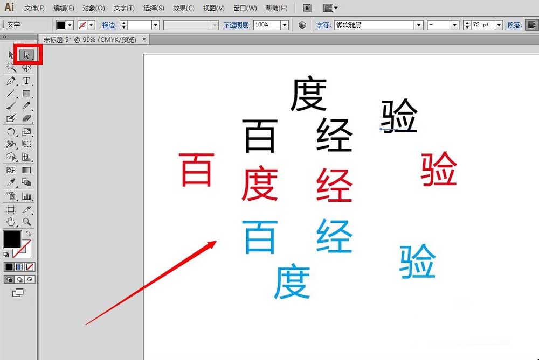Open the 视图(V) menu
The height and width of the screenshot is (360, 539).
point(214,8)
